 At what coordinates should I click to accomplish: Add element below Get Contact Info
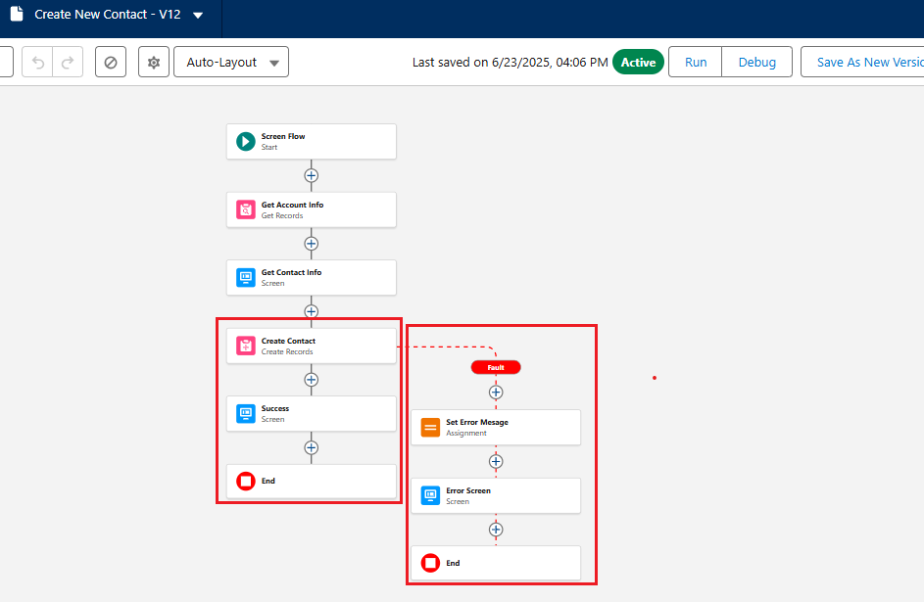coord(312,311)
